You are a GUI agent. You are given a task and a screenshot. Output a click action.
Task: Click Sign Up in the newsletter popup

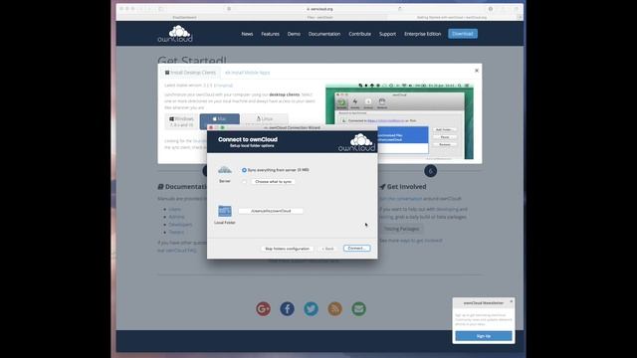[x=484, y=336]
